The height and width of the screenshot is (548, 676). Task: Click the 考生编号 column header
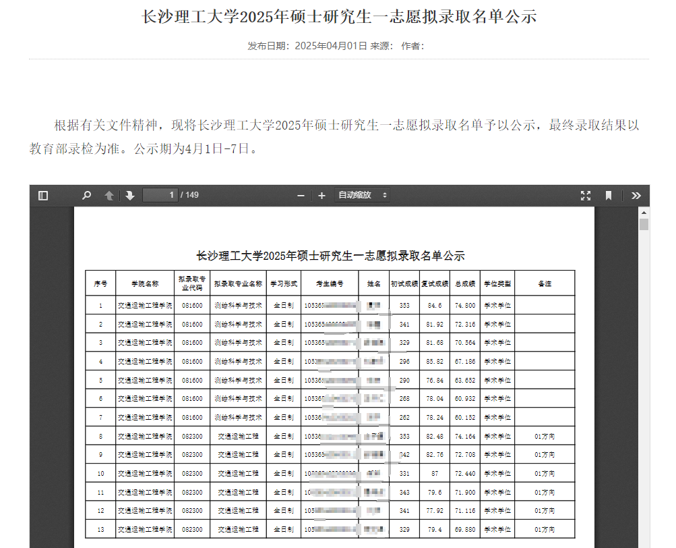point(330,283)
